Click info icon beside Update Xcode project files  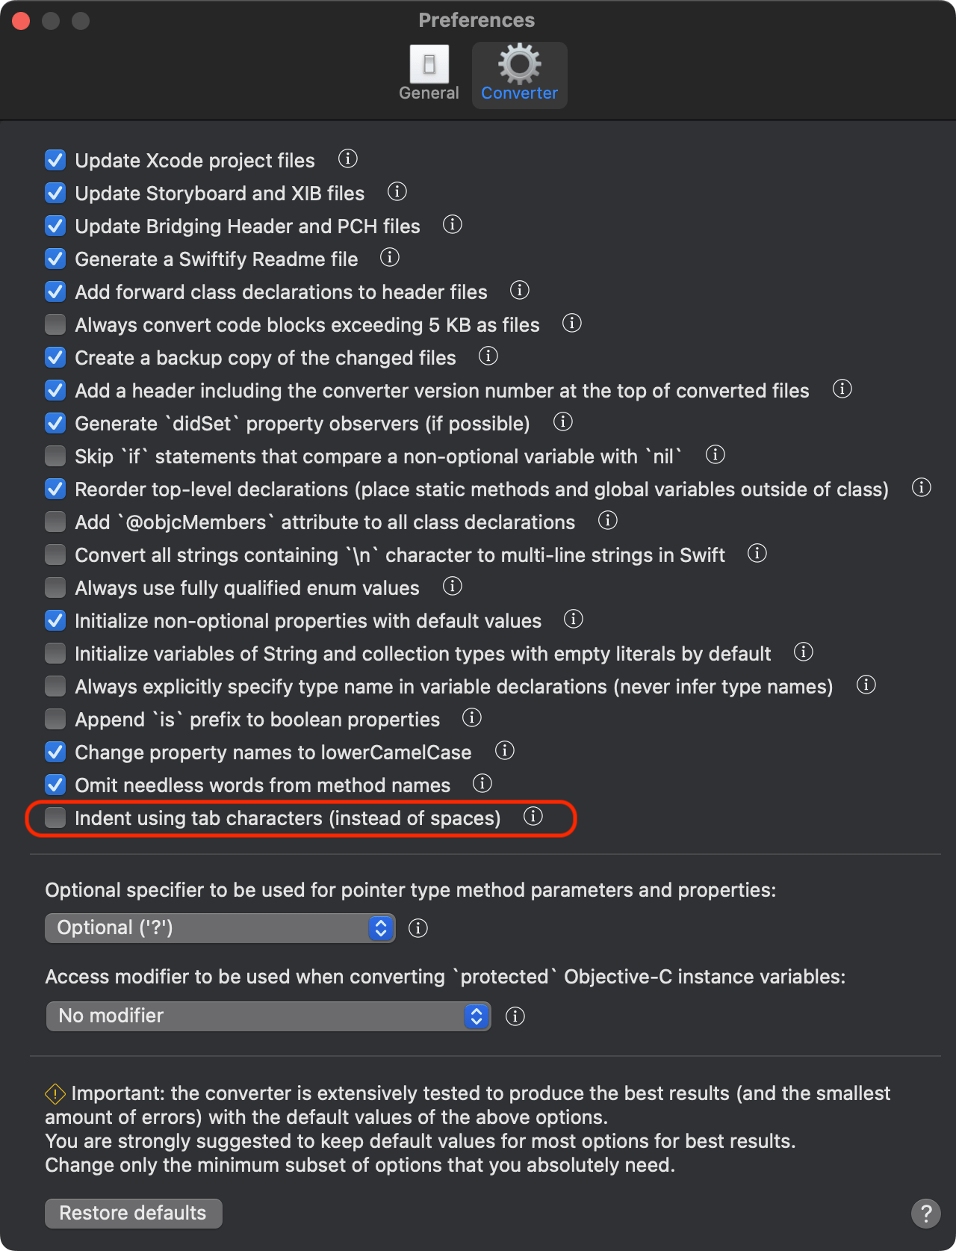point(347,159)
